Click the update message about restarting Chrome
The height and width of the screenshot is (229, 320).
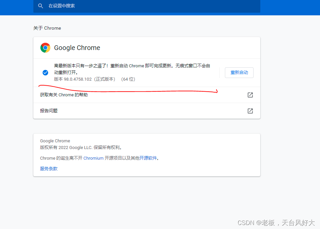(132, 69)
